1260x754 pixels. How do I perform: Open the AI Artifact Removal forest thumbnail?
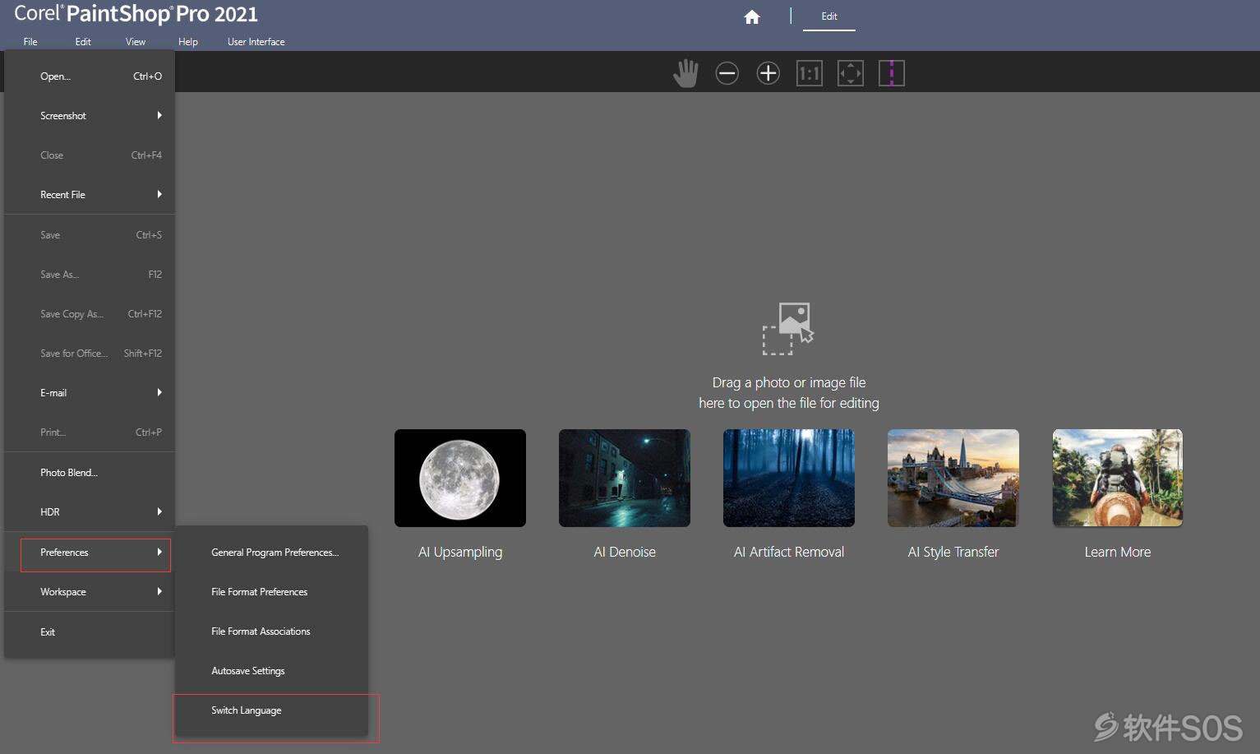click(x=789, y=478)
